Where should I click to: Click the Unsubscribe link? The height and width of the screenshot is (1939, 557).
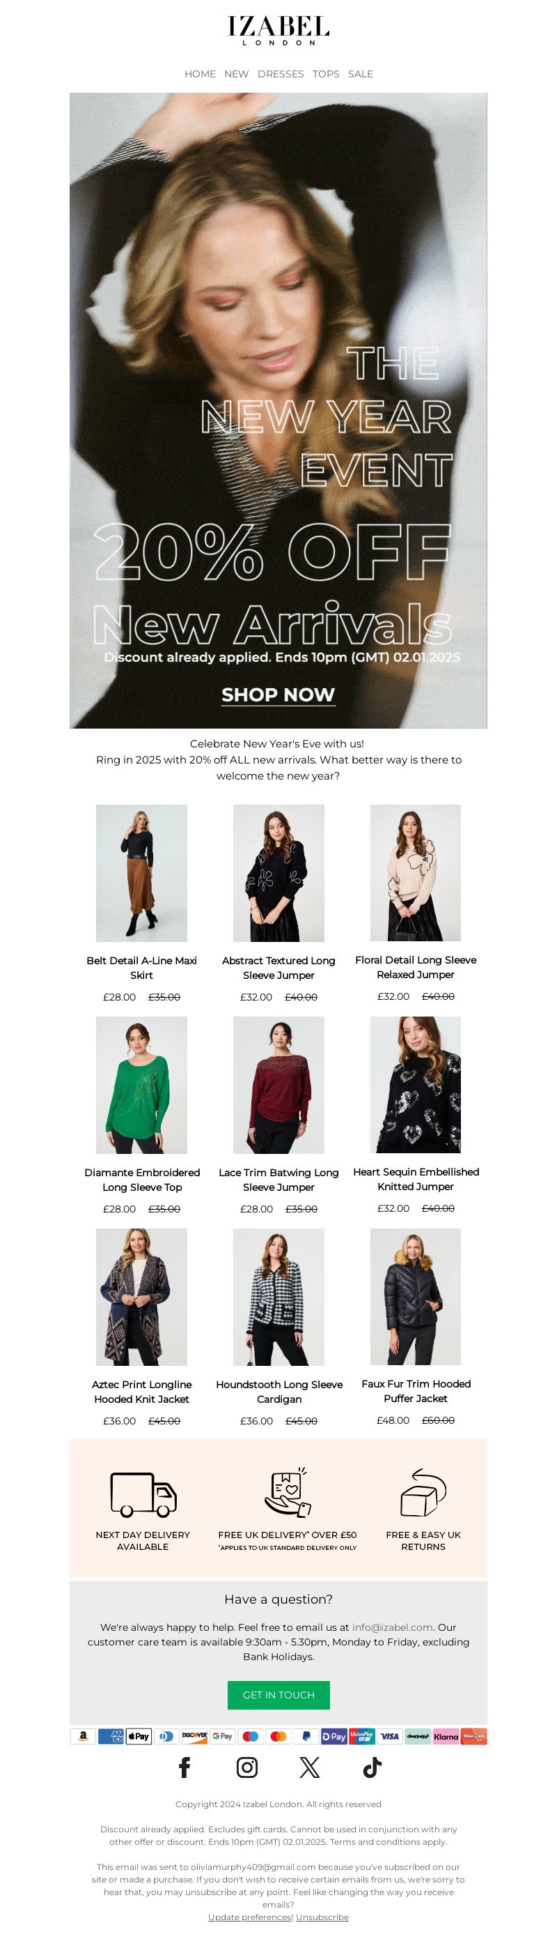point(322,1917)
